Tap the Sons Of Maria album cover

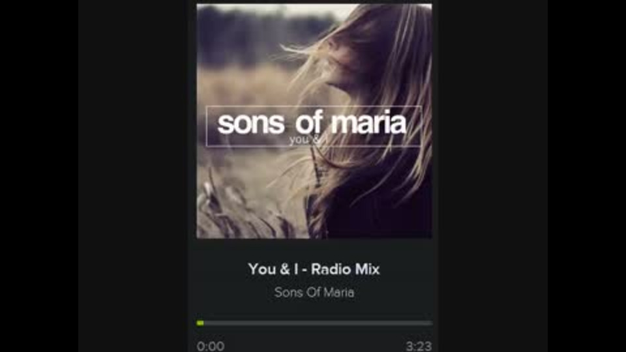click(x=314, y=121)
